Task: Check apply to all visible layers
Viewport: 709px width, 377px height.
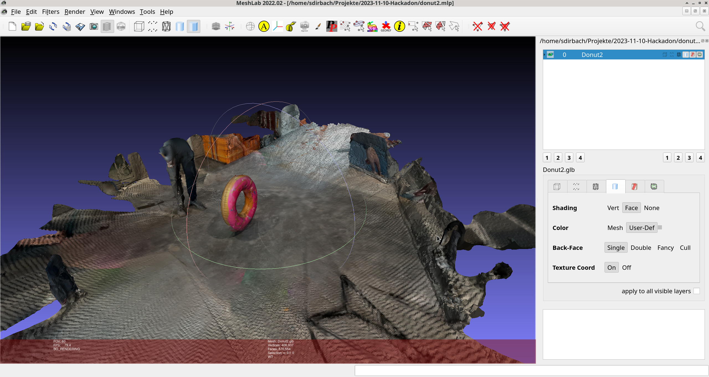Action: pyautogui.click(x=697, y=291)
